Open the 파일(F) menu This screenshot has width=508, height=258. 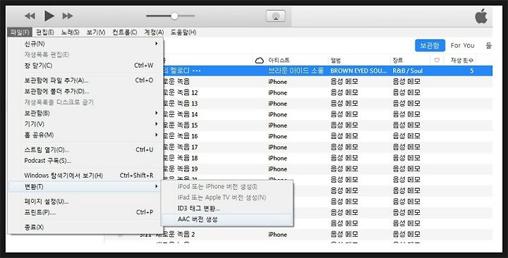[x=20, y=32]
